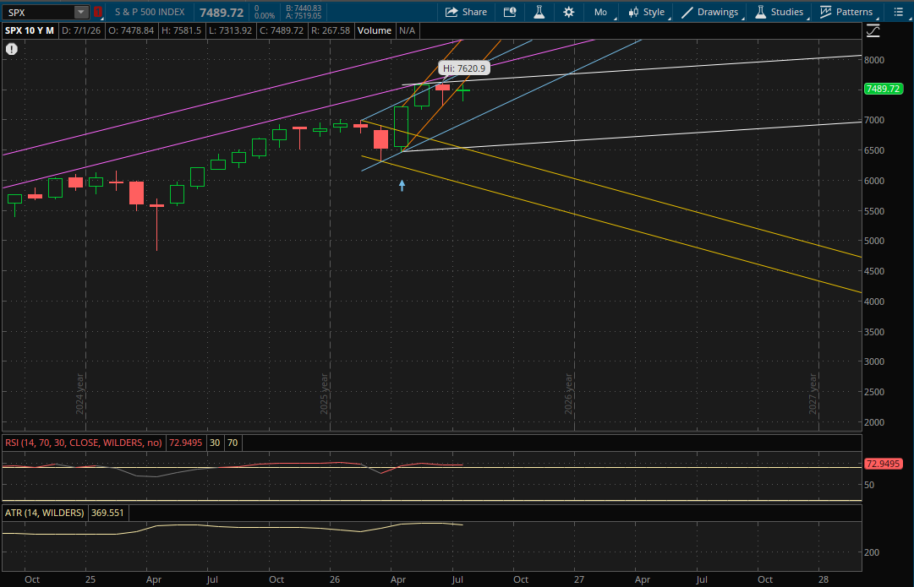The height and width of the screenshot is (587, 914).
Task: Open the list menu icon at toolbar end
Action: pyautogui.click(x=898, y=12)
